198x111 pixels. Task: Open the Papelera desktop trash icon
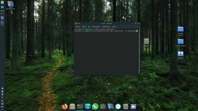tap(146, 43)
